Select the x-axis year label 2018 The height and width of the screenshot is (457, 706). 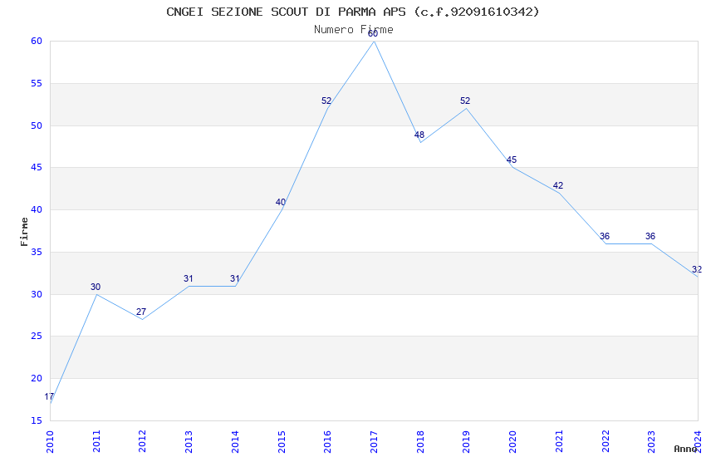(x=420, y=442)
